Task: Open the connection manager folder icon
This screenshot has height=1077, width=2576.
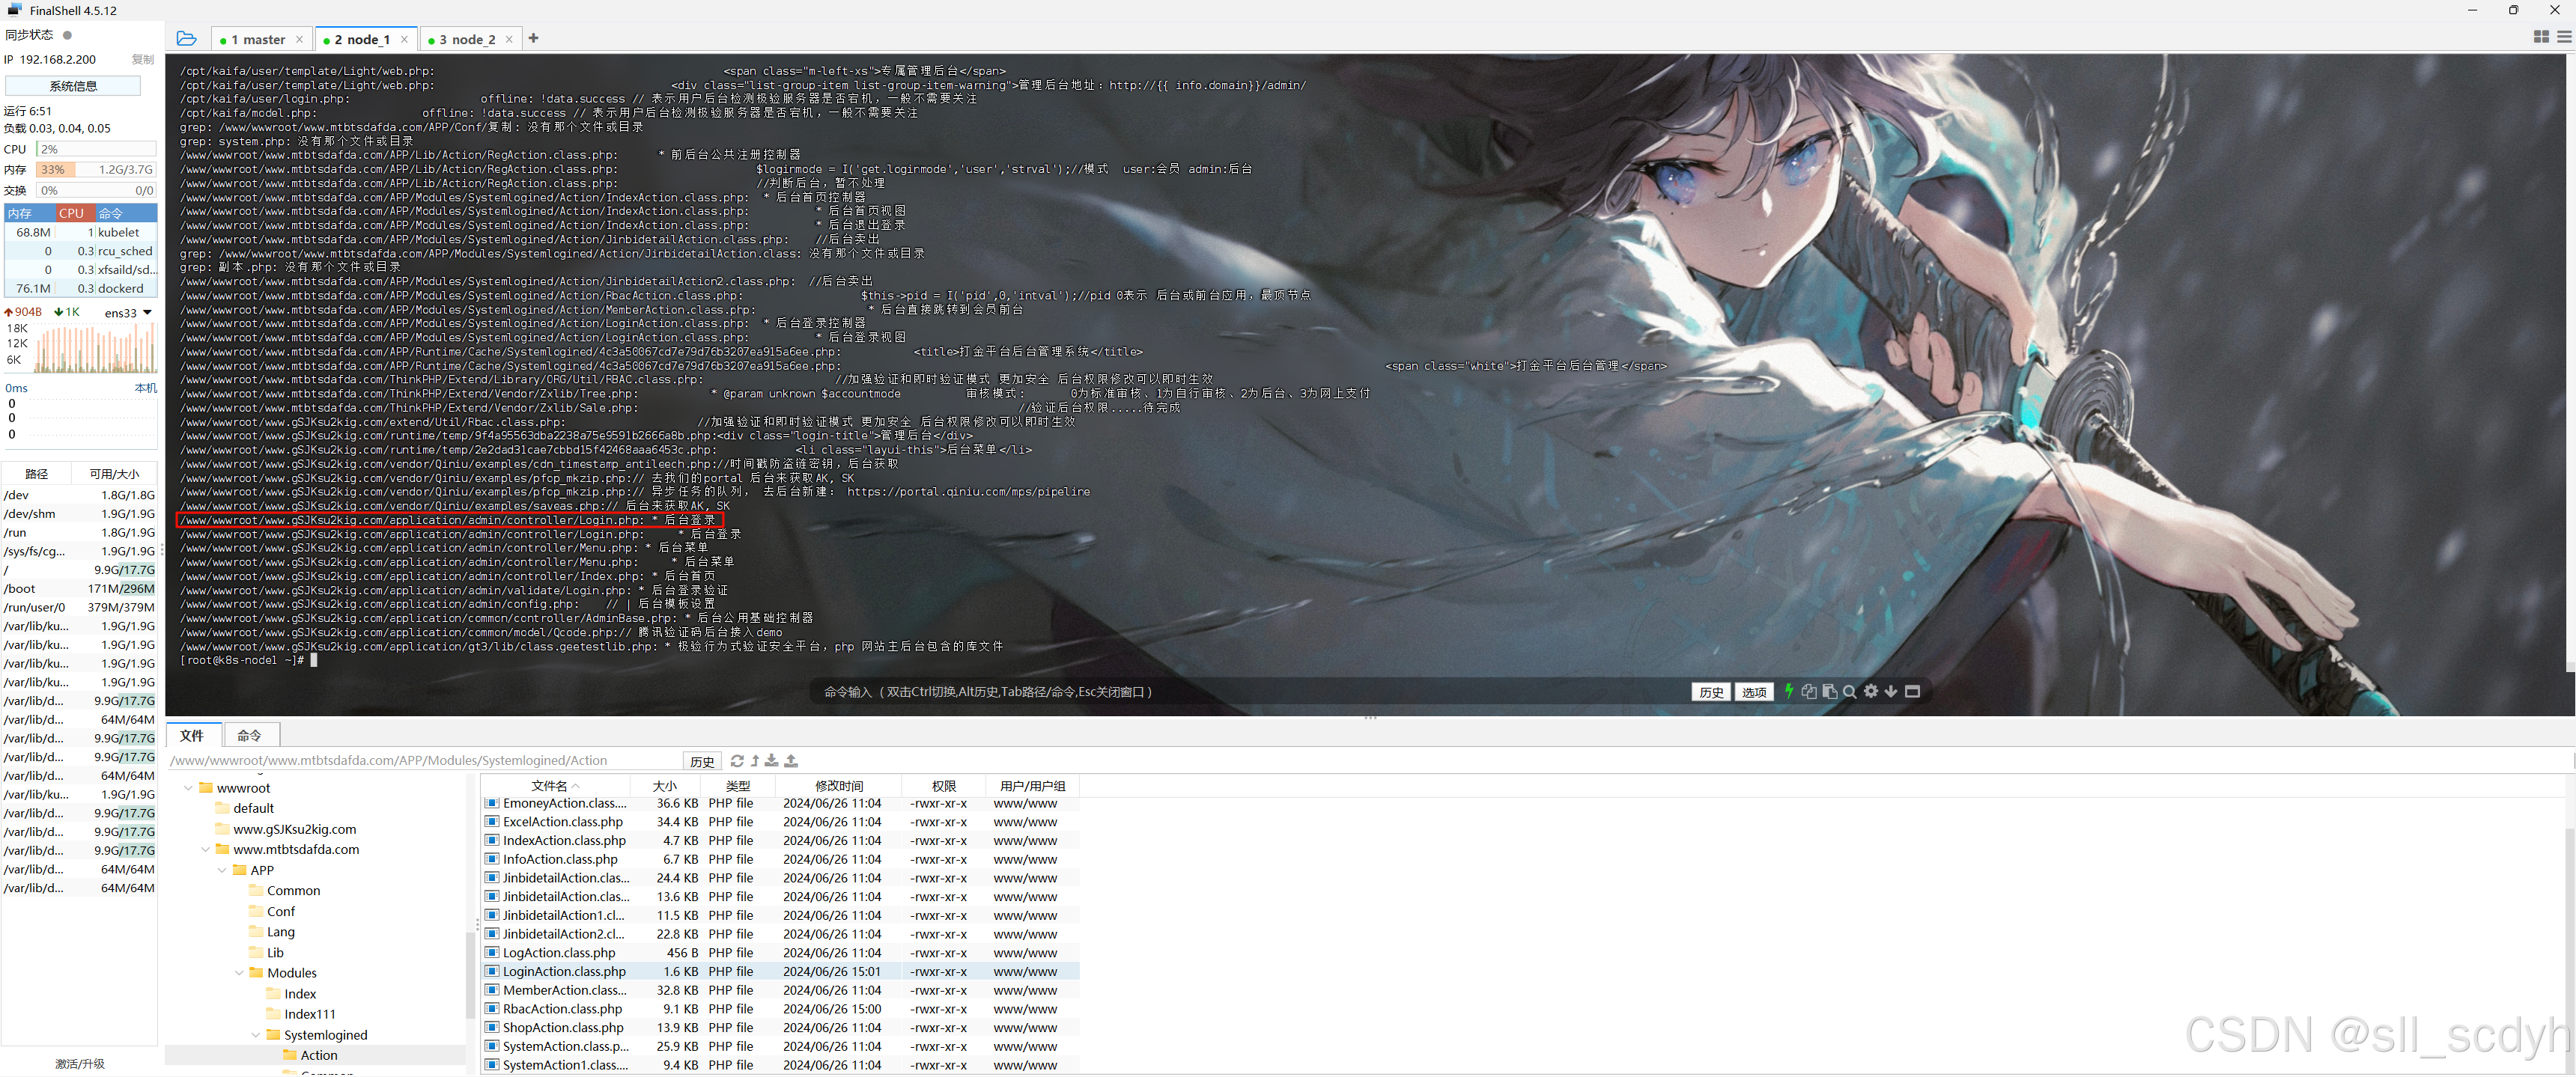Action: (x=186, y=39)
